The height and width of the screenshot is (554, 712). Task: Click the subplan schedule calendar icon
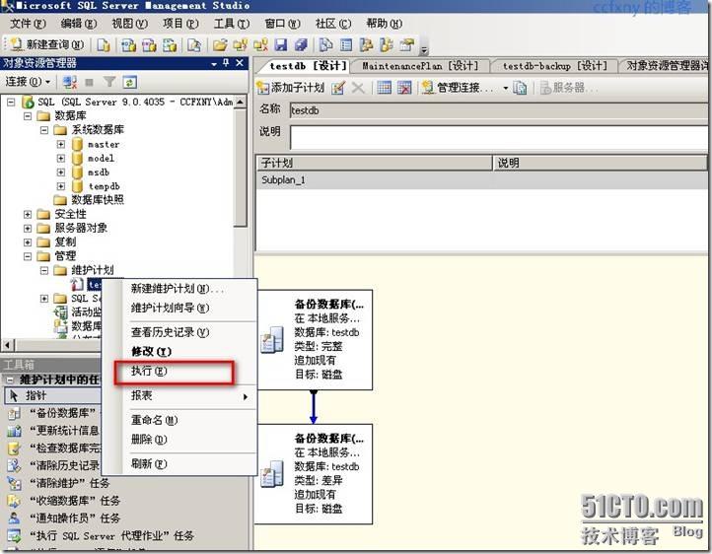385,88
